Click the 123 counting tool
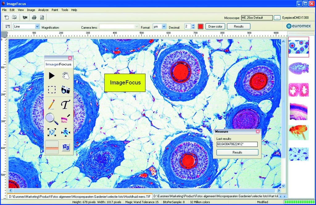 (66, 147)
